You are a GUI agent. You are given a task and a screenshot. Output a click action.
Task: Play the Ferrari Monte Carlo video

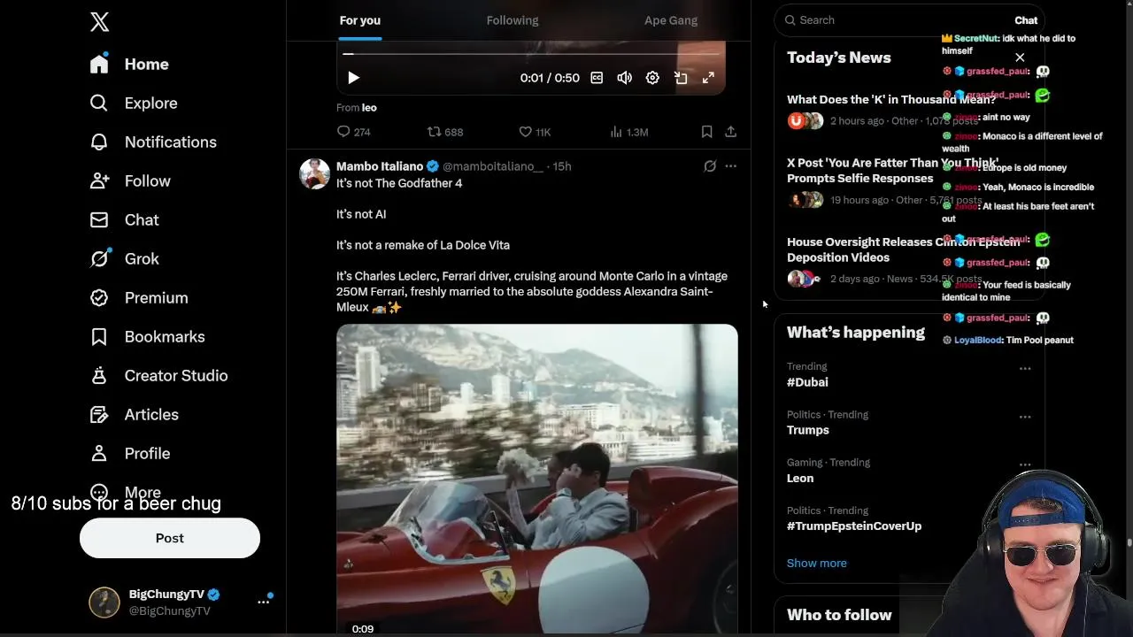pos(536,479)
